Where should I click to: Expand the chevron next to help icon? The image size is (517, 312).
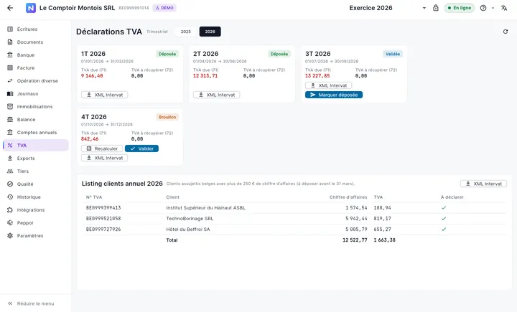point(493,8)
